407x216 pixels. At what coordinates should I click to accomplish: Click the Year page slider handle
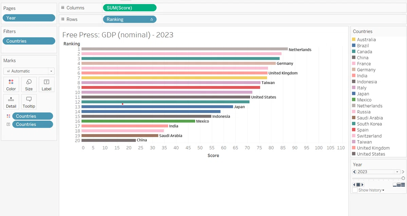403,178
